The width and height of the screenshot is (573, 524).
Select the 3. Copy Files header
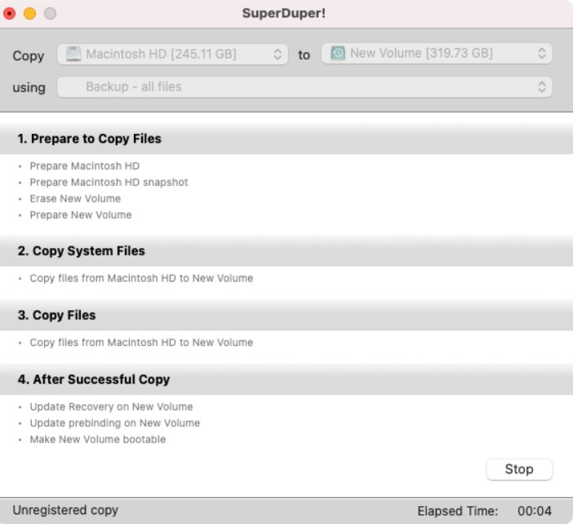(x=286, y=315)
